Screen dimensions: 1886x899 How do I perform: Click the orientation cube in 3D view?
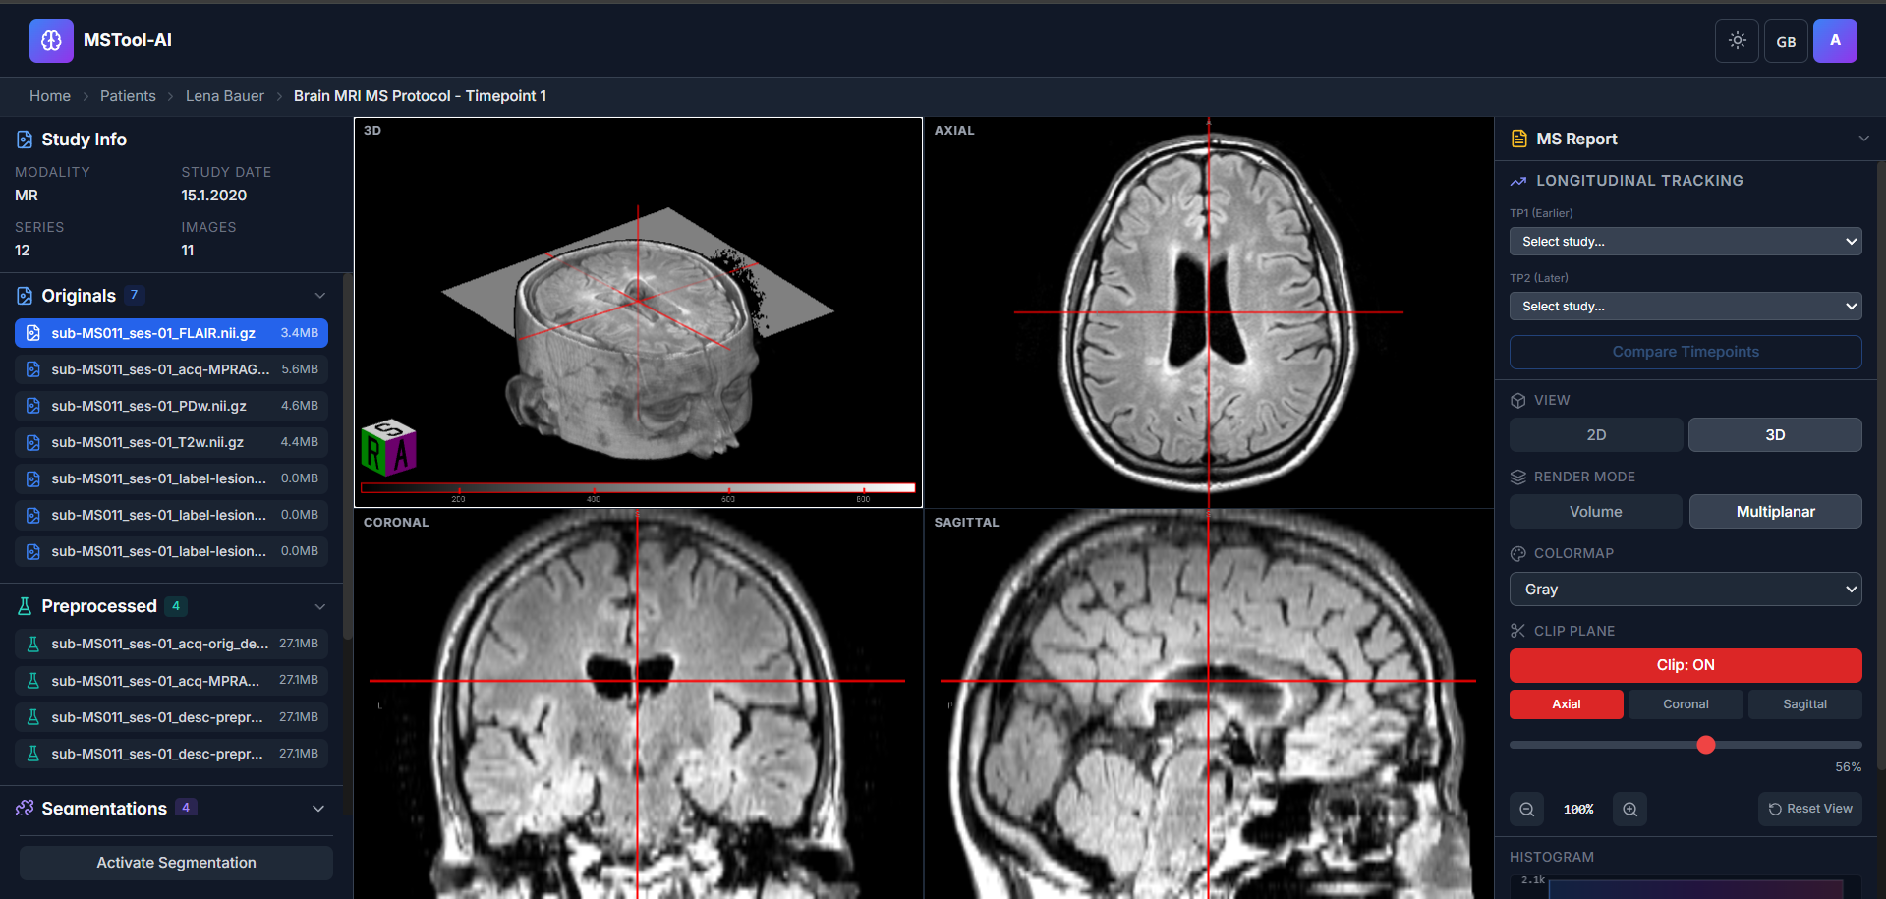[x=388, y=447]
